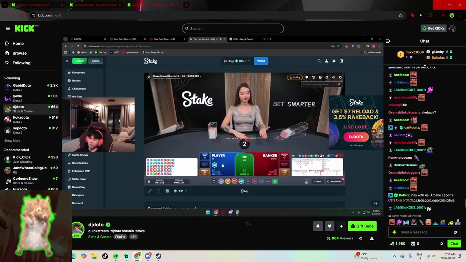Click the Send a message chat field
The height and width of the screenshot is (262, 466).
(424, 232)
